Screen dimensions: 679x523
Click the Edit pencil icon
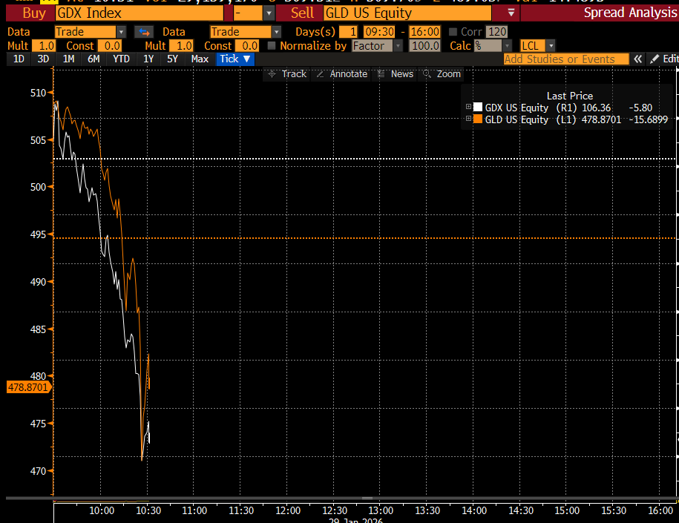point(655,59)
